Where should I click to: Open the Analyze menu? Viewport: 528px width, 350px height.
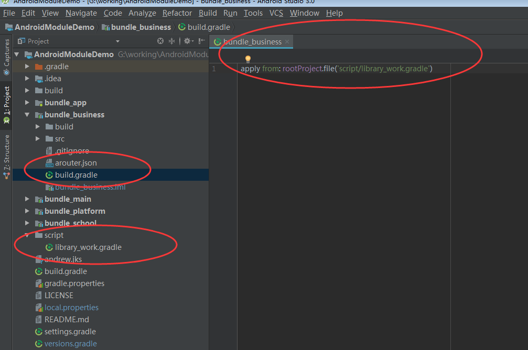click(x=142, y=13)
